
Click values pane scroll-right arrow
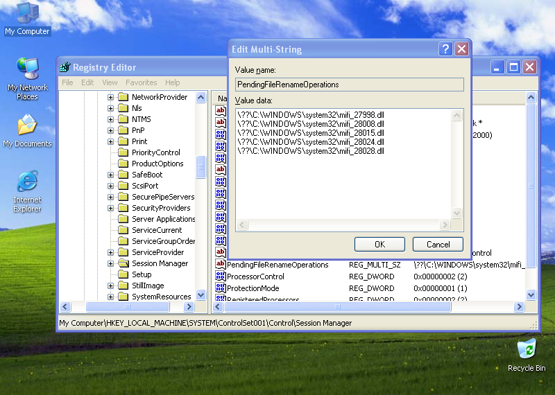[519, 306]
